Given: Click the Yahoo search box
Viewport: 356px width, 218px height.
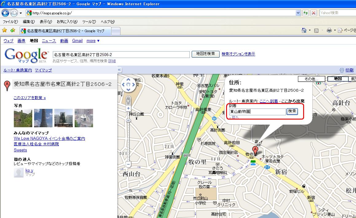Looking at the screenshot, I should 338,13.
